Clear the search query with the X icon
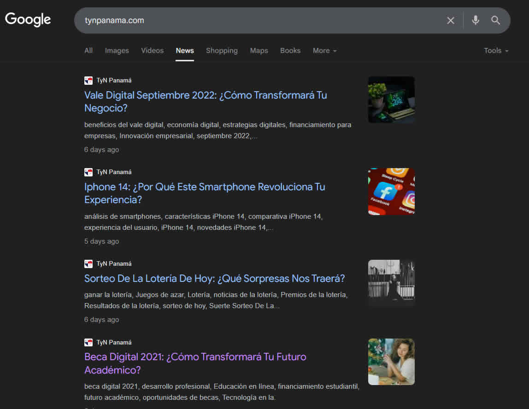The height and width of the screenshot is (409, 529). pyautogui.click(x=450, y=20)
